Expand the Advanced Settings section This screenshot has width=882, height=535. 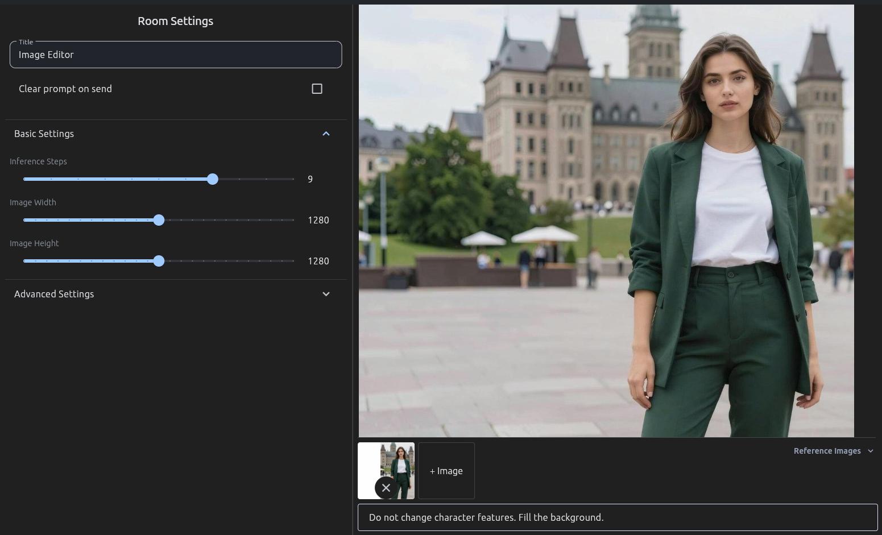click(x=326, y=294)
